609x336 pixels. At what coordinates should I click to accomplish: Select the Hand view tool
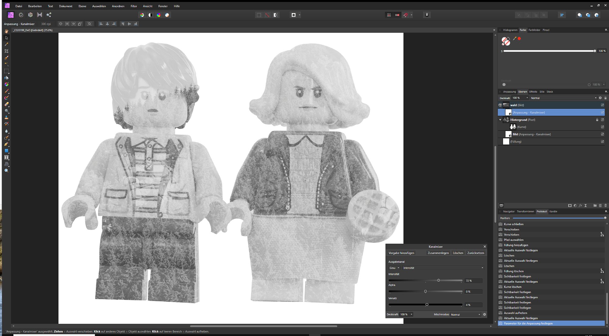coord(6,31)
